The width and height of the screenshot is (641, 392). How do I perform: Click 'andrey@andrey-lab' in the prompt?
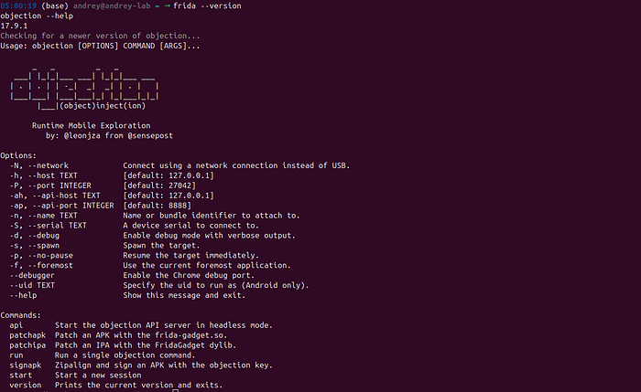(112, 5)
